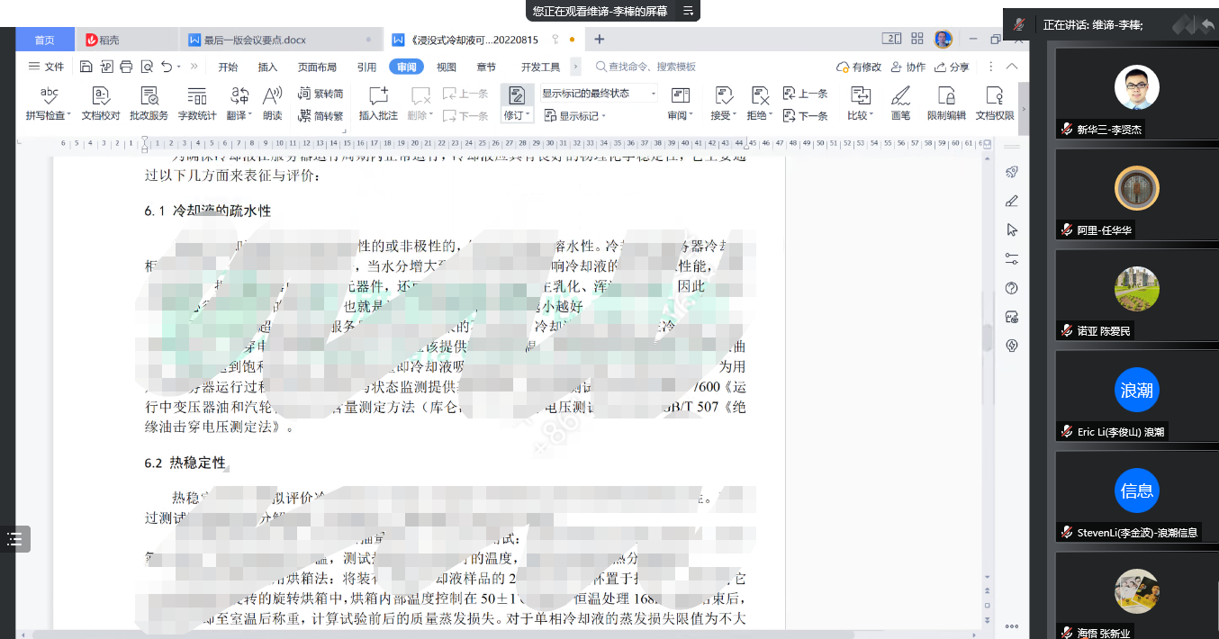Screen dimensions: 1219x639
Task: Open the WPS account avatar
Action: 943,39
